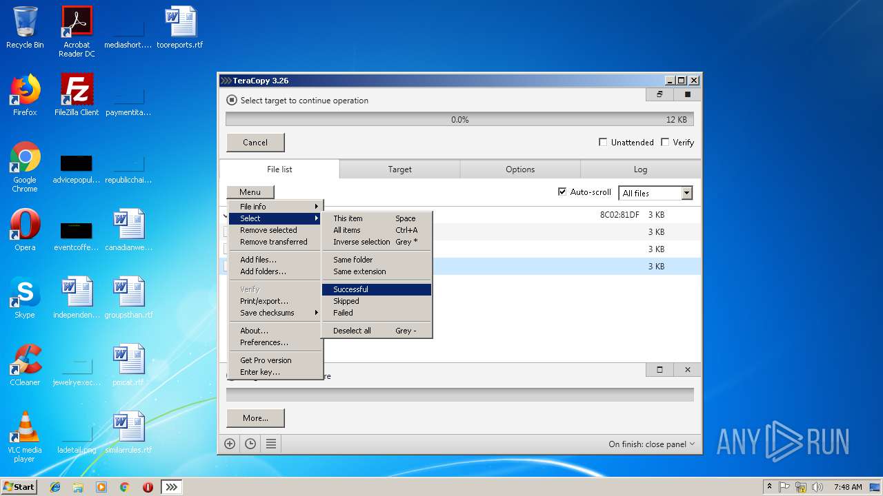Click the volume icon in system tray
Screen dimensions: 883x496
tap(818, 487)
